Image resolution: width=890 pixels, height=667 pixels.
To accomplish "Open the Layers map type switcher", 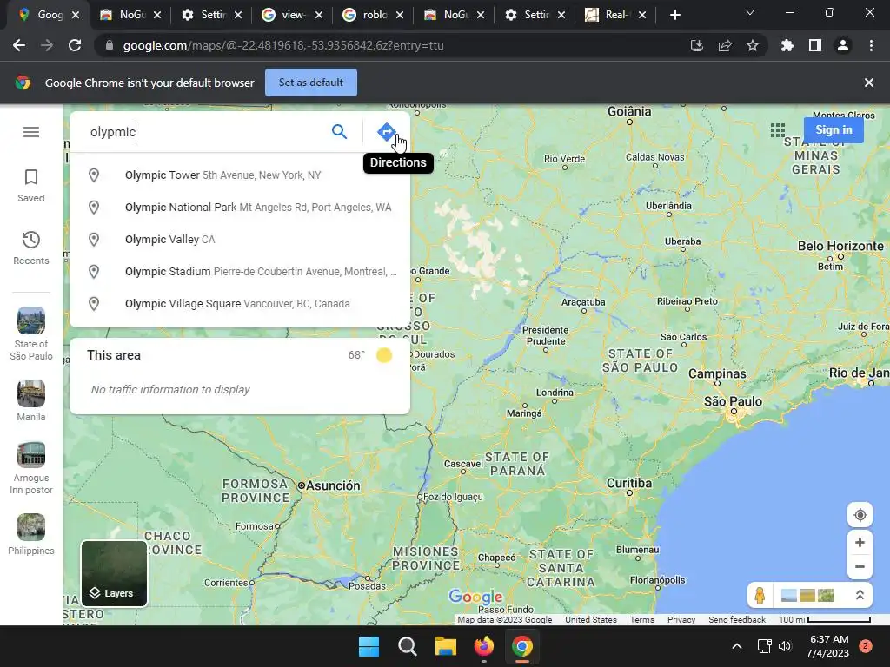I will (114, 573).
